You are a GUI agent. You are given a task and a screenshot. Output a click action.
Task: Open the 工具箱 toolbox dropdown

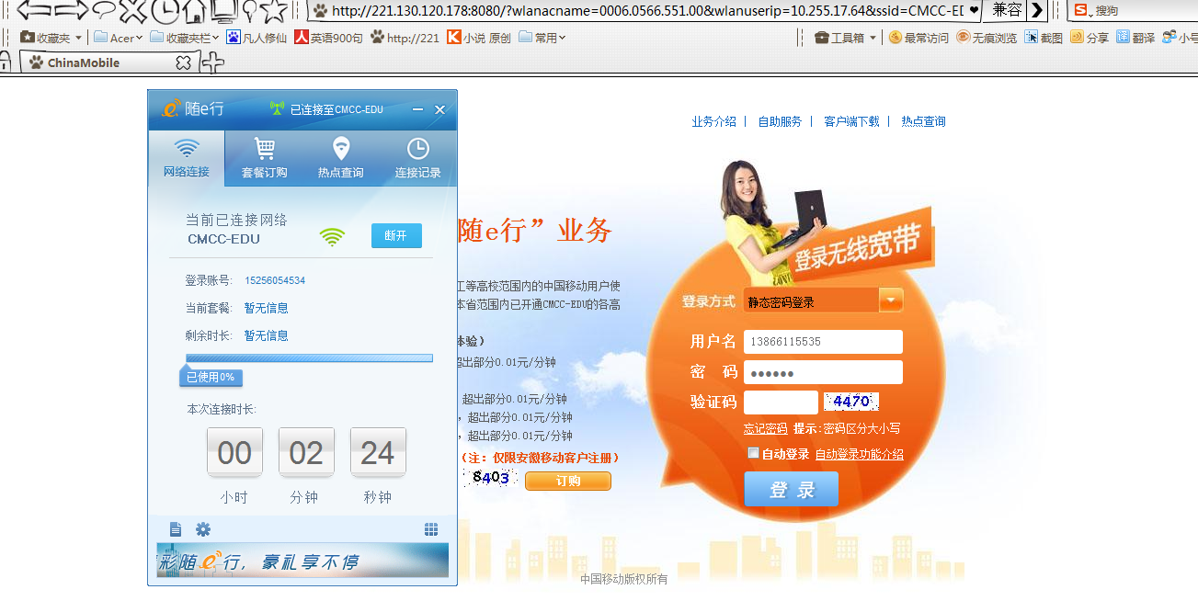[846, 38]
